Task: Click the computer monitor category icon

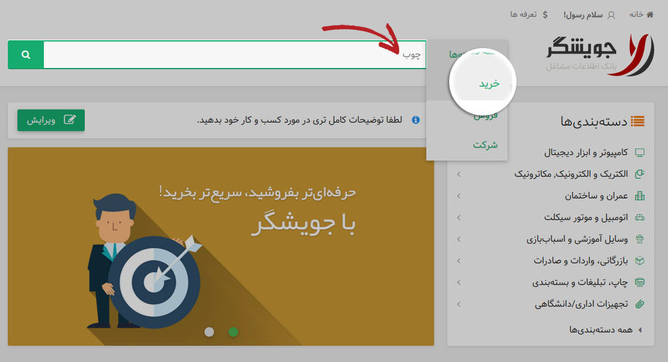Action: [640, 153]
